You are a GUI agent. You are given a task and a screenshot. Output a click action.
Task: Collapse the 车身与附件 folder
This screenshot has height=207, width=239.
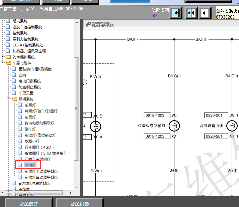2,63
